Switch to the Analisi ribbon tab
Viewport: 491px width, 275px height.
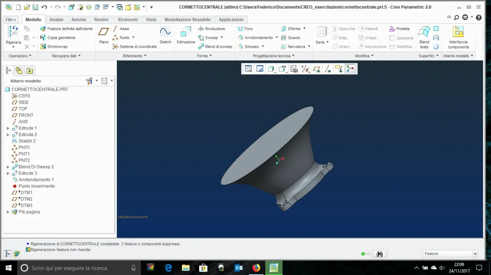[x=56, y=19]
